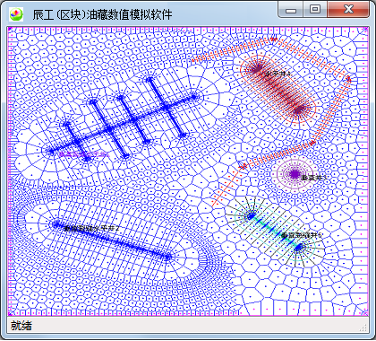Minimize the reservoir simulation window
376x341 pixels.
[291, 10]
